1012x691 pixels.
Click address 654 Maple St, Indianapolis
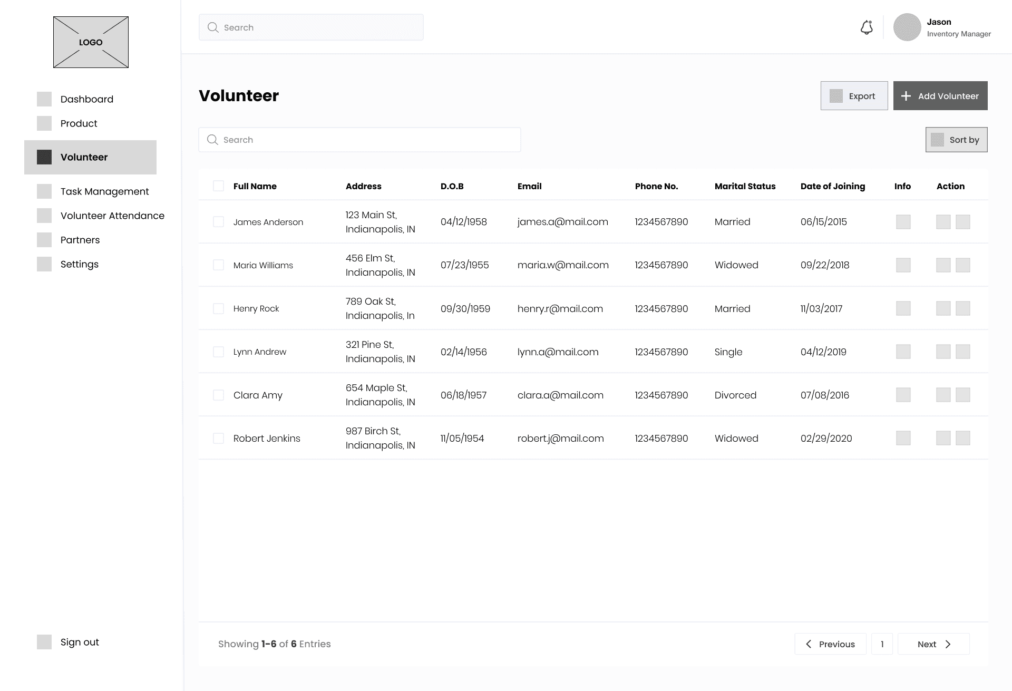pos(381,395)
